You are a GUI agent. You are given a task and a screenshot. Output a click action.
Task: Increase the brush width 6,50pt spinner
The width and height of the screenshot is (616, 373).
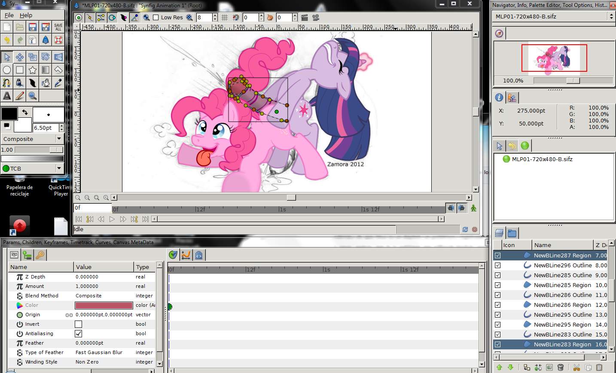pyautogui.click(x=61, y=126)
